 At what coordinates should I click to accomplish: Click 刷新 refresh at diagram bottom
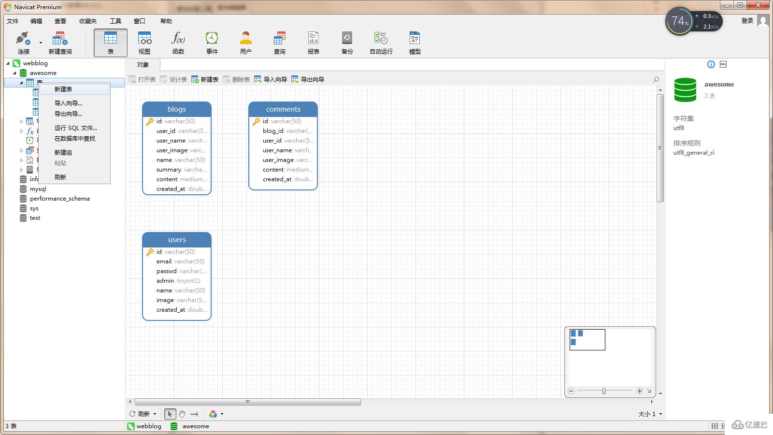click(x=140, y=414)
